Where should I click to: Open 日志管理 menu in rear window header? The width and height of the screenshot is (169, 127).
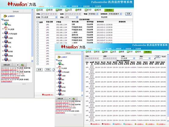point(98,6)
